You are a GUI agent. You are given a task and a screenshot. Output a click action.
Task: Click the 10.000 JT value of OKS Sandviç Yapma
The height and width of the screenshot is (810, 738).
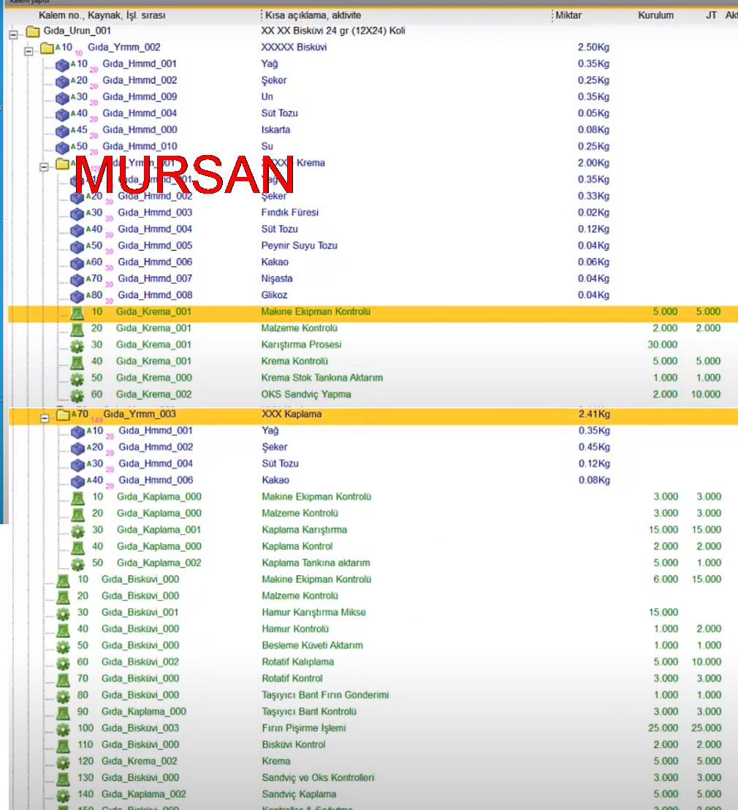click(705, 394)
